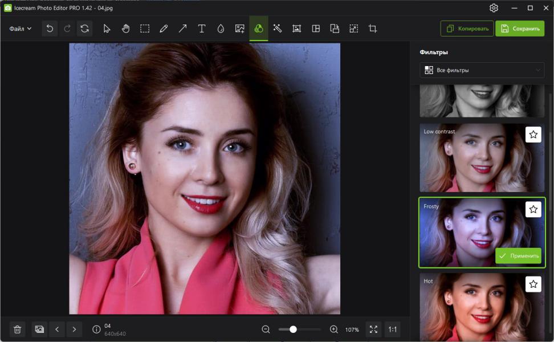
Task: Reset all changes with circular arrows icon
Action: point(85,28)
